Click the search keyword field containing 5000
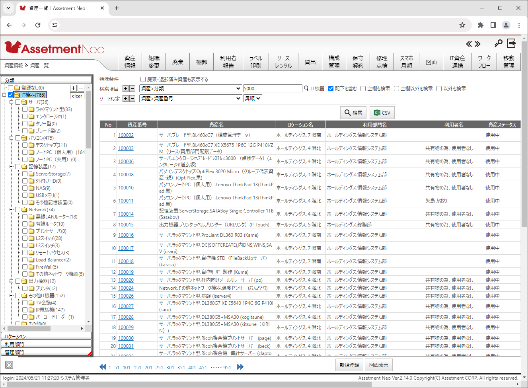 (272, 88)
